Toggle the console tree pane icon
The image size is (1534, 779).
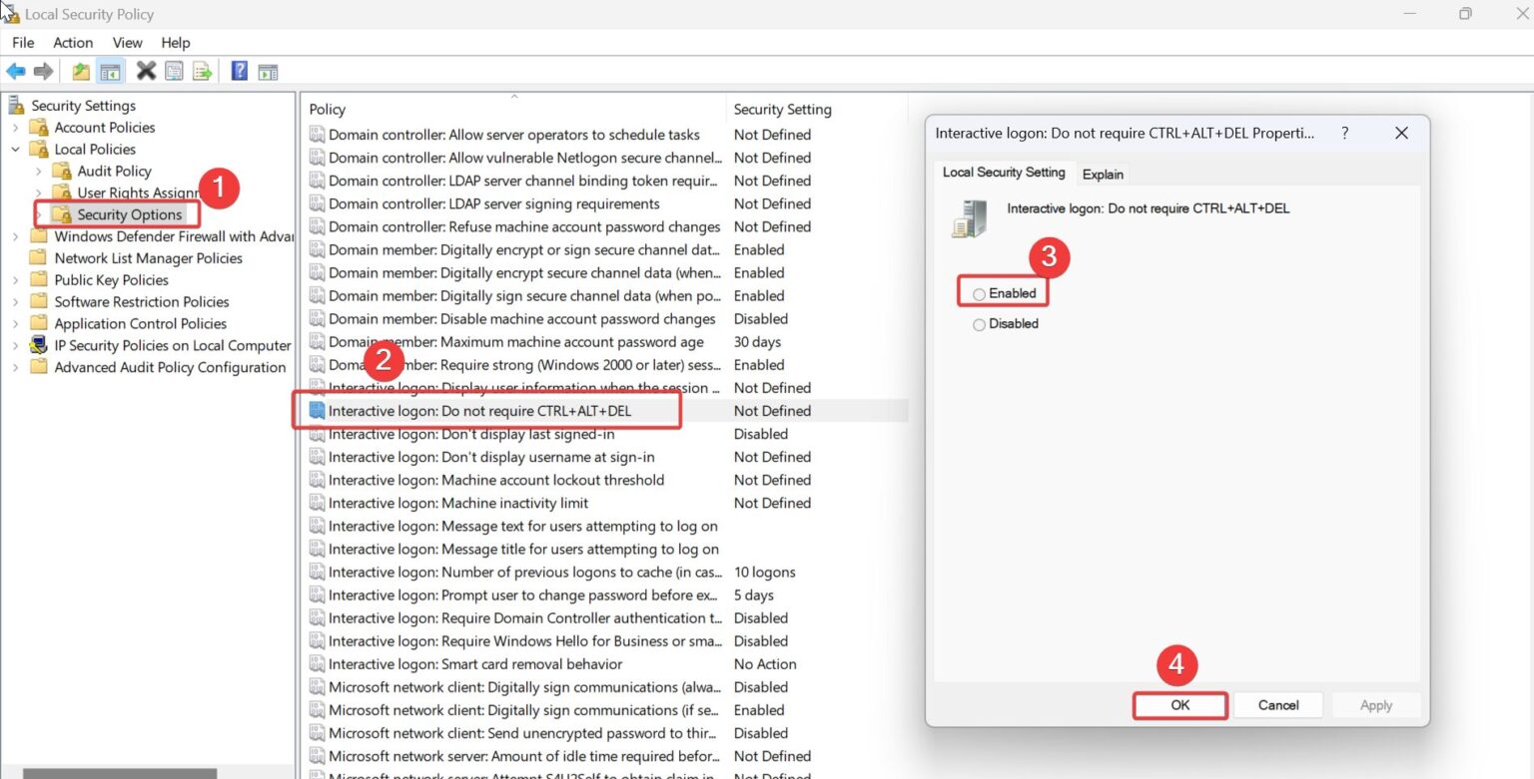click(110, 71)
